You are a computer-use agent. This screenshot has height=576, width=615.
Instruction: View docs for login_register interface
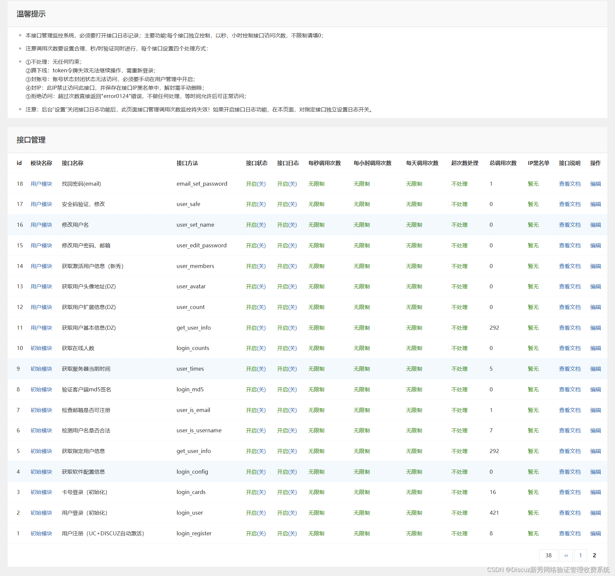coord(569,533)
